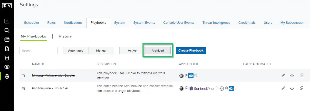Image resolution: width=310 pixels, height=111 pixels.
Task: Click the pencil icon for Ransomware playbook
Action: coord(283,88)
